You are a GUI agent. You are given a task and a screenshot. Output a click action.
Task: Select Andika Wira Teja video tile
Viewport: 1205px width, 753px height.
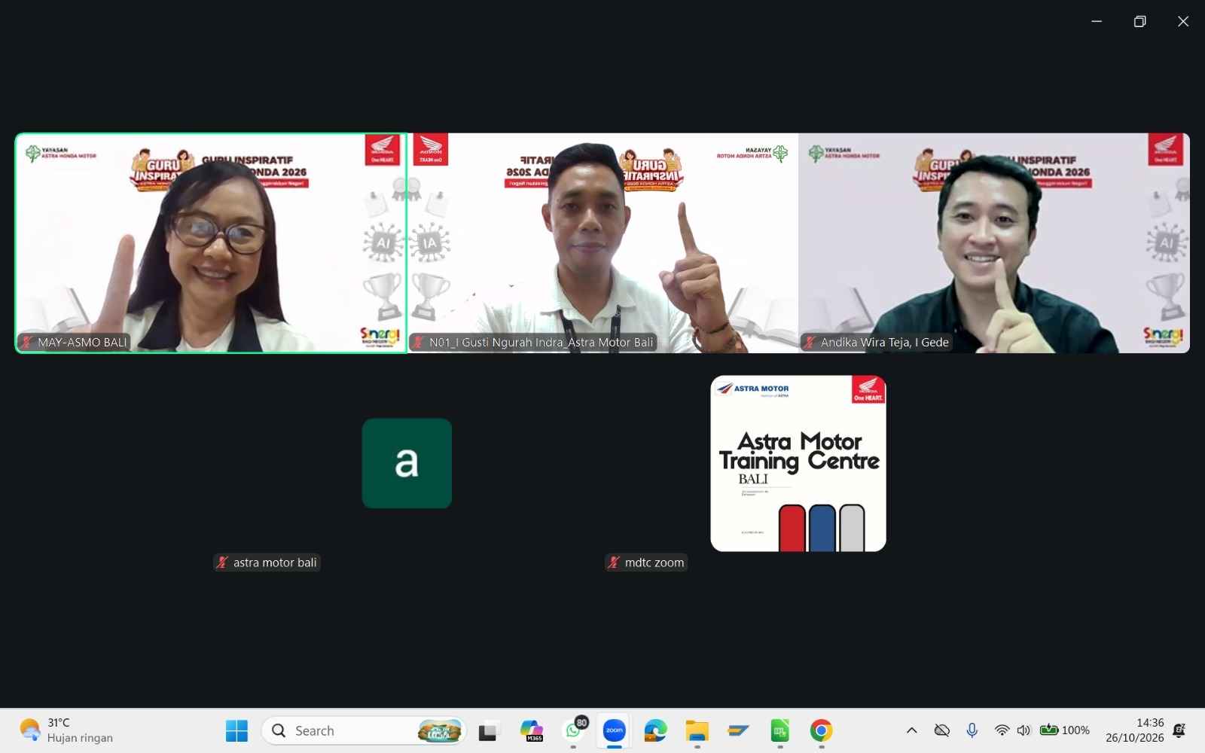(x=994, y=242)
